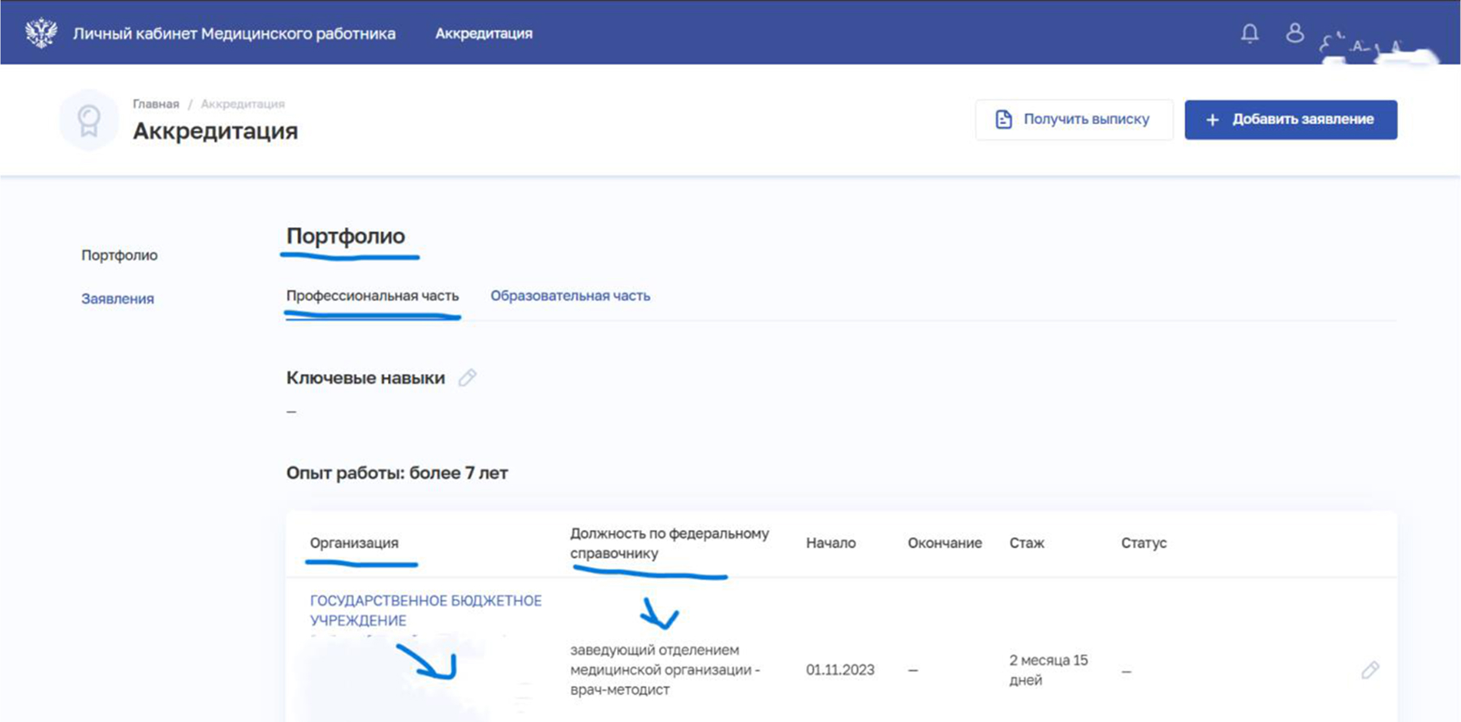1461x722 pixels.
Task: Edit the work experience row pencil
Action: coord(1370,670)
